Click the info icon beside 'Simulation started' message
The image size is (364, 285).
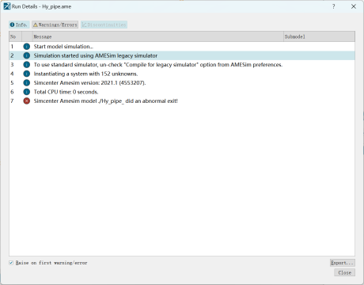coord(27,55)
